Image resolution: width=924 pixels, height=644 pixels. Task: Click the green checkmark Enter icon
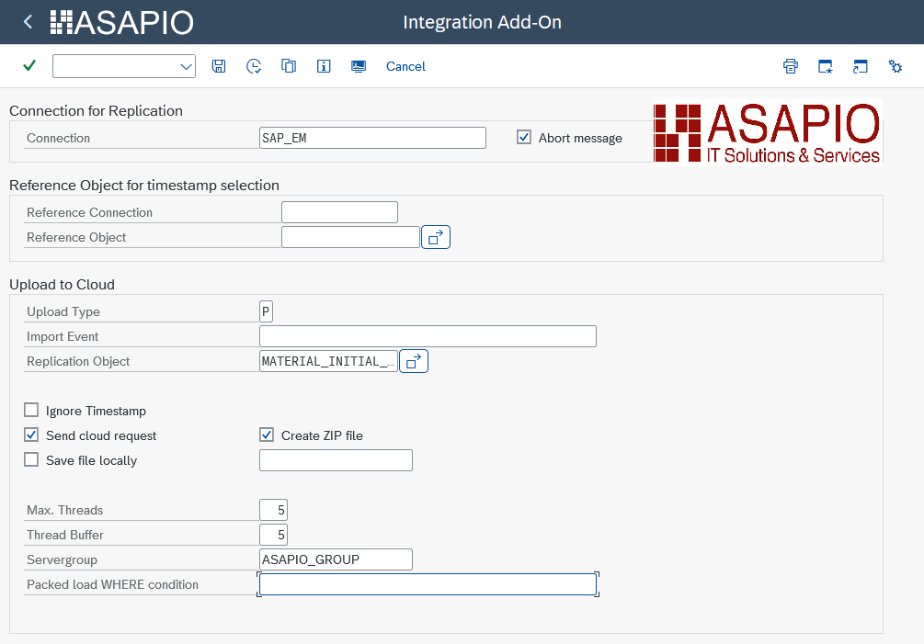[x=29, y=65]
